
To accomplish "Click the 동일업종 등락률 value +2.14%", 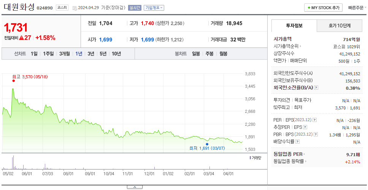I will [352, 161].
